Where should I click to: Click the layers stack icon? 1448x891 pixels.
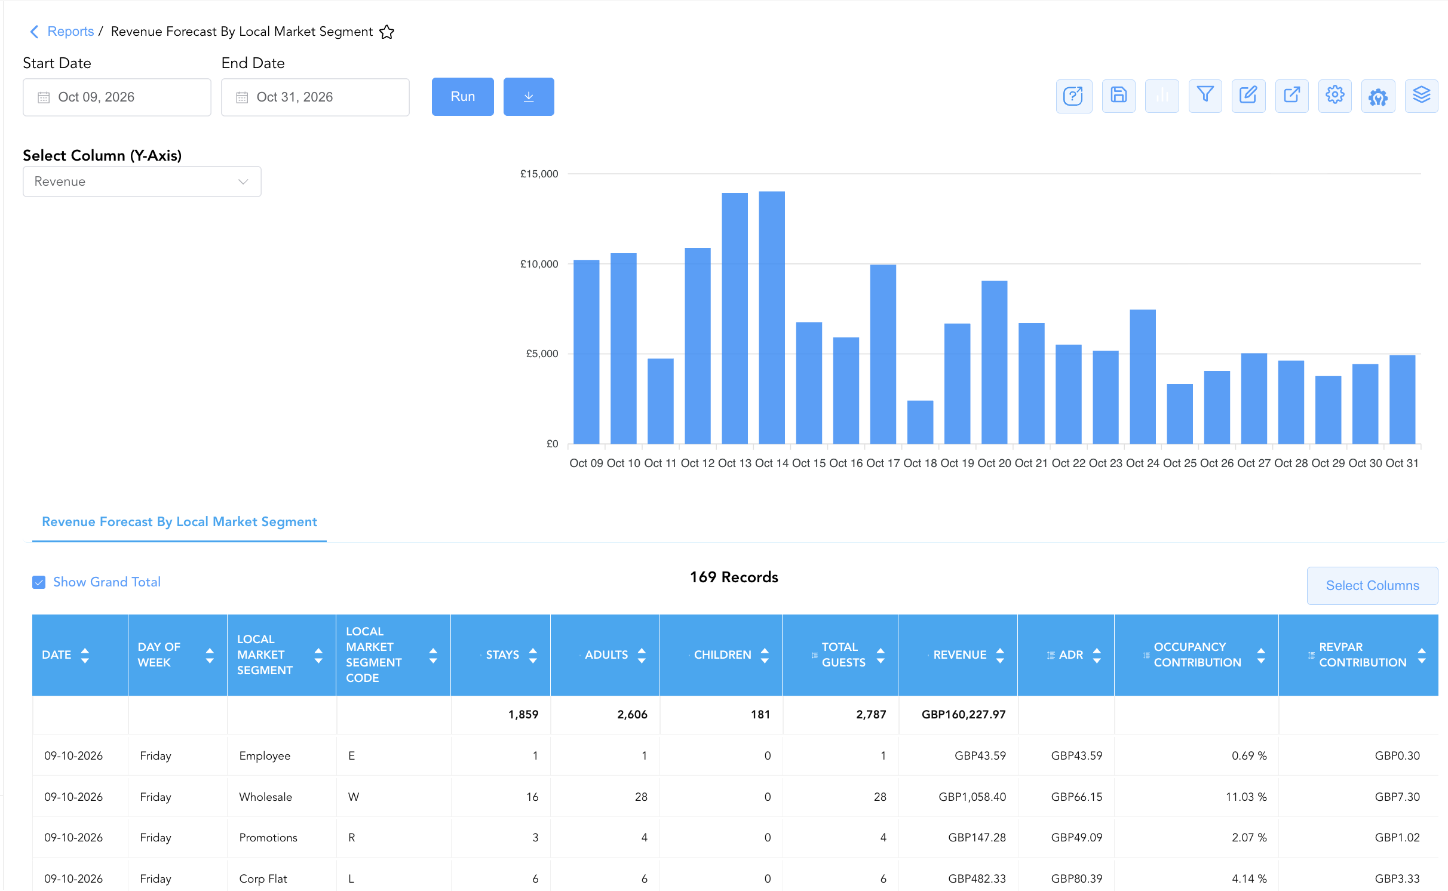click(x=1422, y=96)
